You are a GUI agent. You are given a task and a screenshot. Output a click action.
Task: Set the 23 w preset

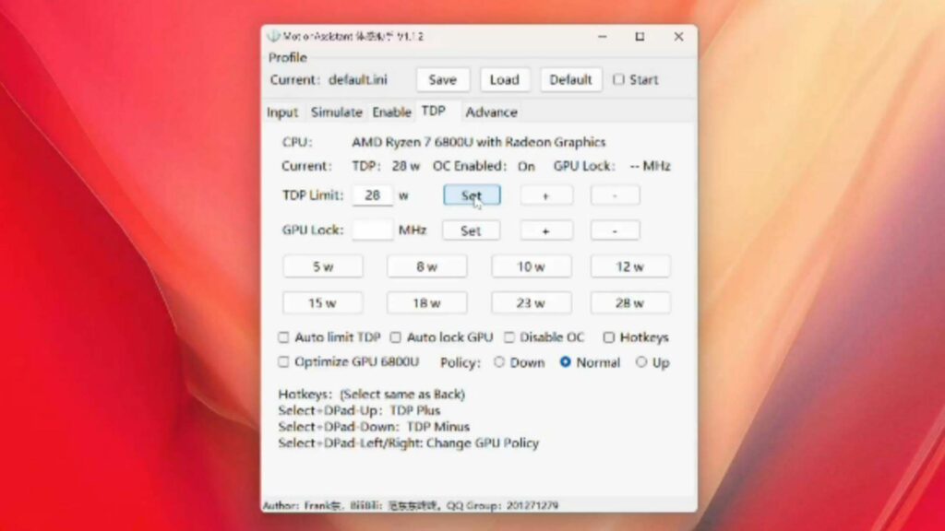pyautogui.click(x=531, y=302)
